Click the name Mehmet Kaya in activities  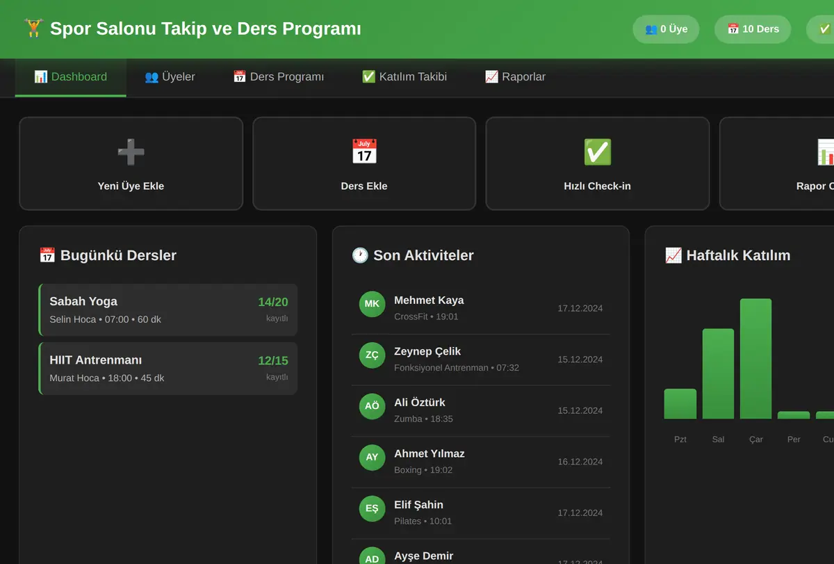coord(429,300)
